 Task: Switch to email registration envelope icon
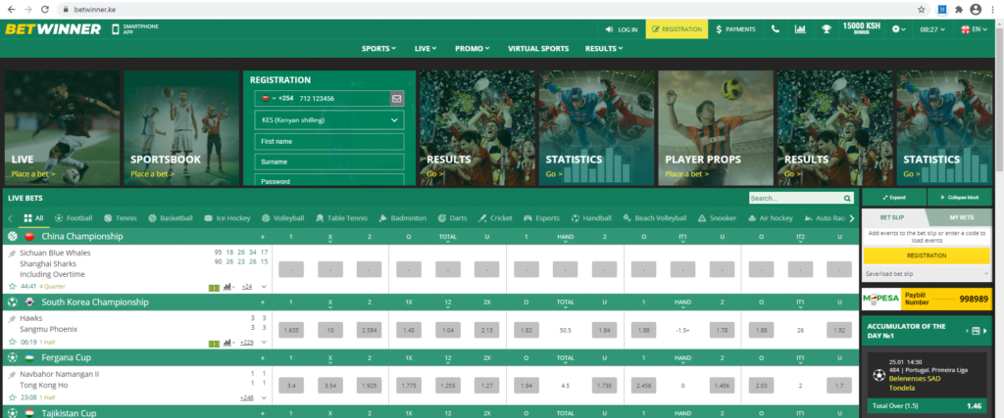[x=397, y=99]
